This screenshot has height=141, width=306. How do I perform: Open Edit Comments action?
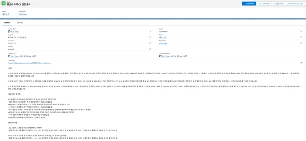click(x=264, y=4)
